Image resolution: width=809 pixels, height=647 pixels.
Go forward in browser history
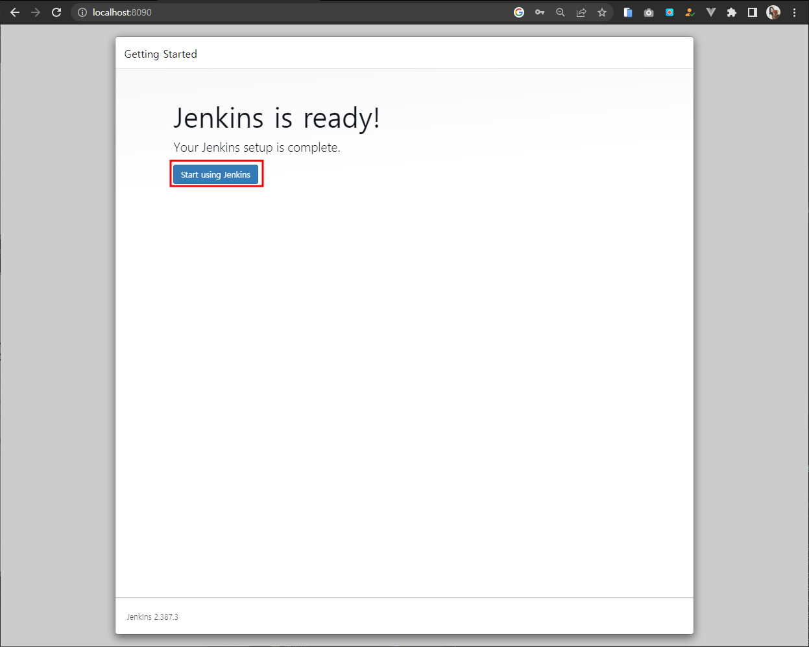click(x=36, y=12)
